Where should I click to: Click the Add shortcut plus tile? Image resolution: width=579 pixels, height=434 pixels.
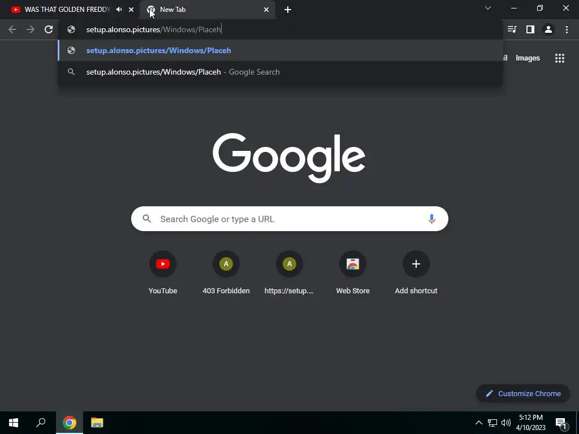pos(416,273)
